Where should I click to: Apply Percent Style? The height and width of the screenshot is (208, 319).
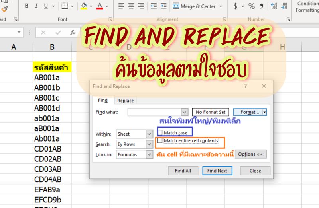click(252, 6)
